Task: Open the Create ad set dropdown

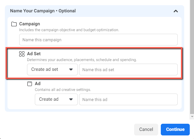Action: click(52, 69)
